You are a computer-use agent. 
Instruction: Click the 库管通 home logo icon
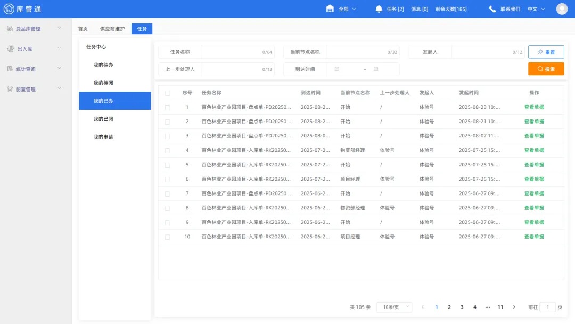9,9
